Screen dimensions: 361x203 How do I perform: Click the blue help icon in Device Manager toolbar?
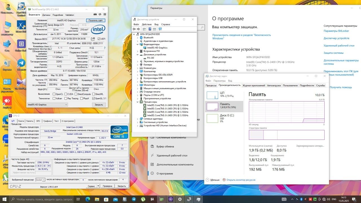click(150, 29)
